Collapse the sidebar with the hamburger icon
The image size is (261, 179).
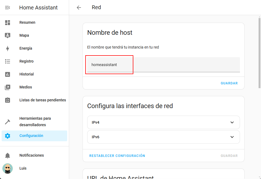pos(8,8)
